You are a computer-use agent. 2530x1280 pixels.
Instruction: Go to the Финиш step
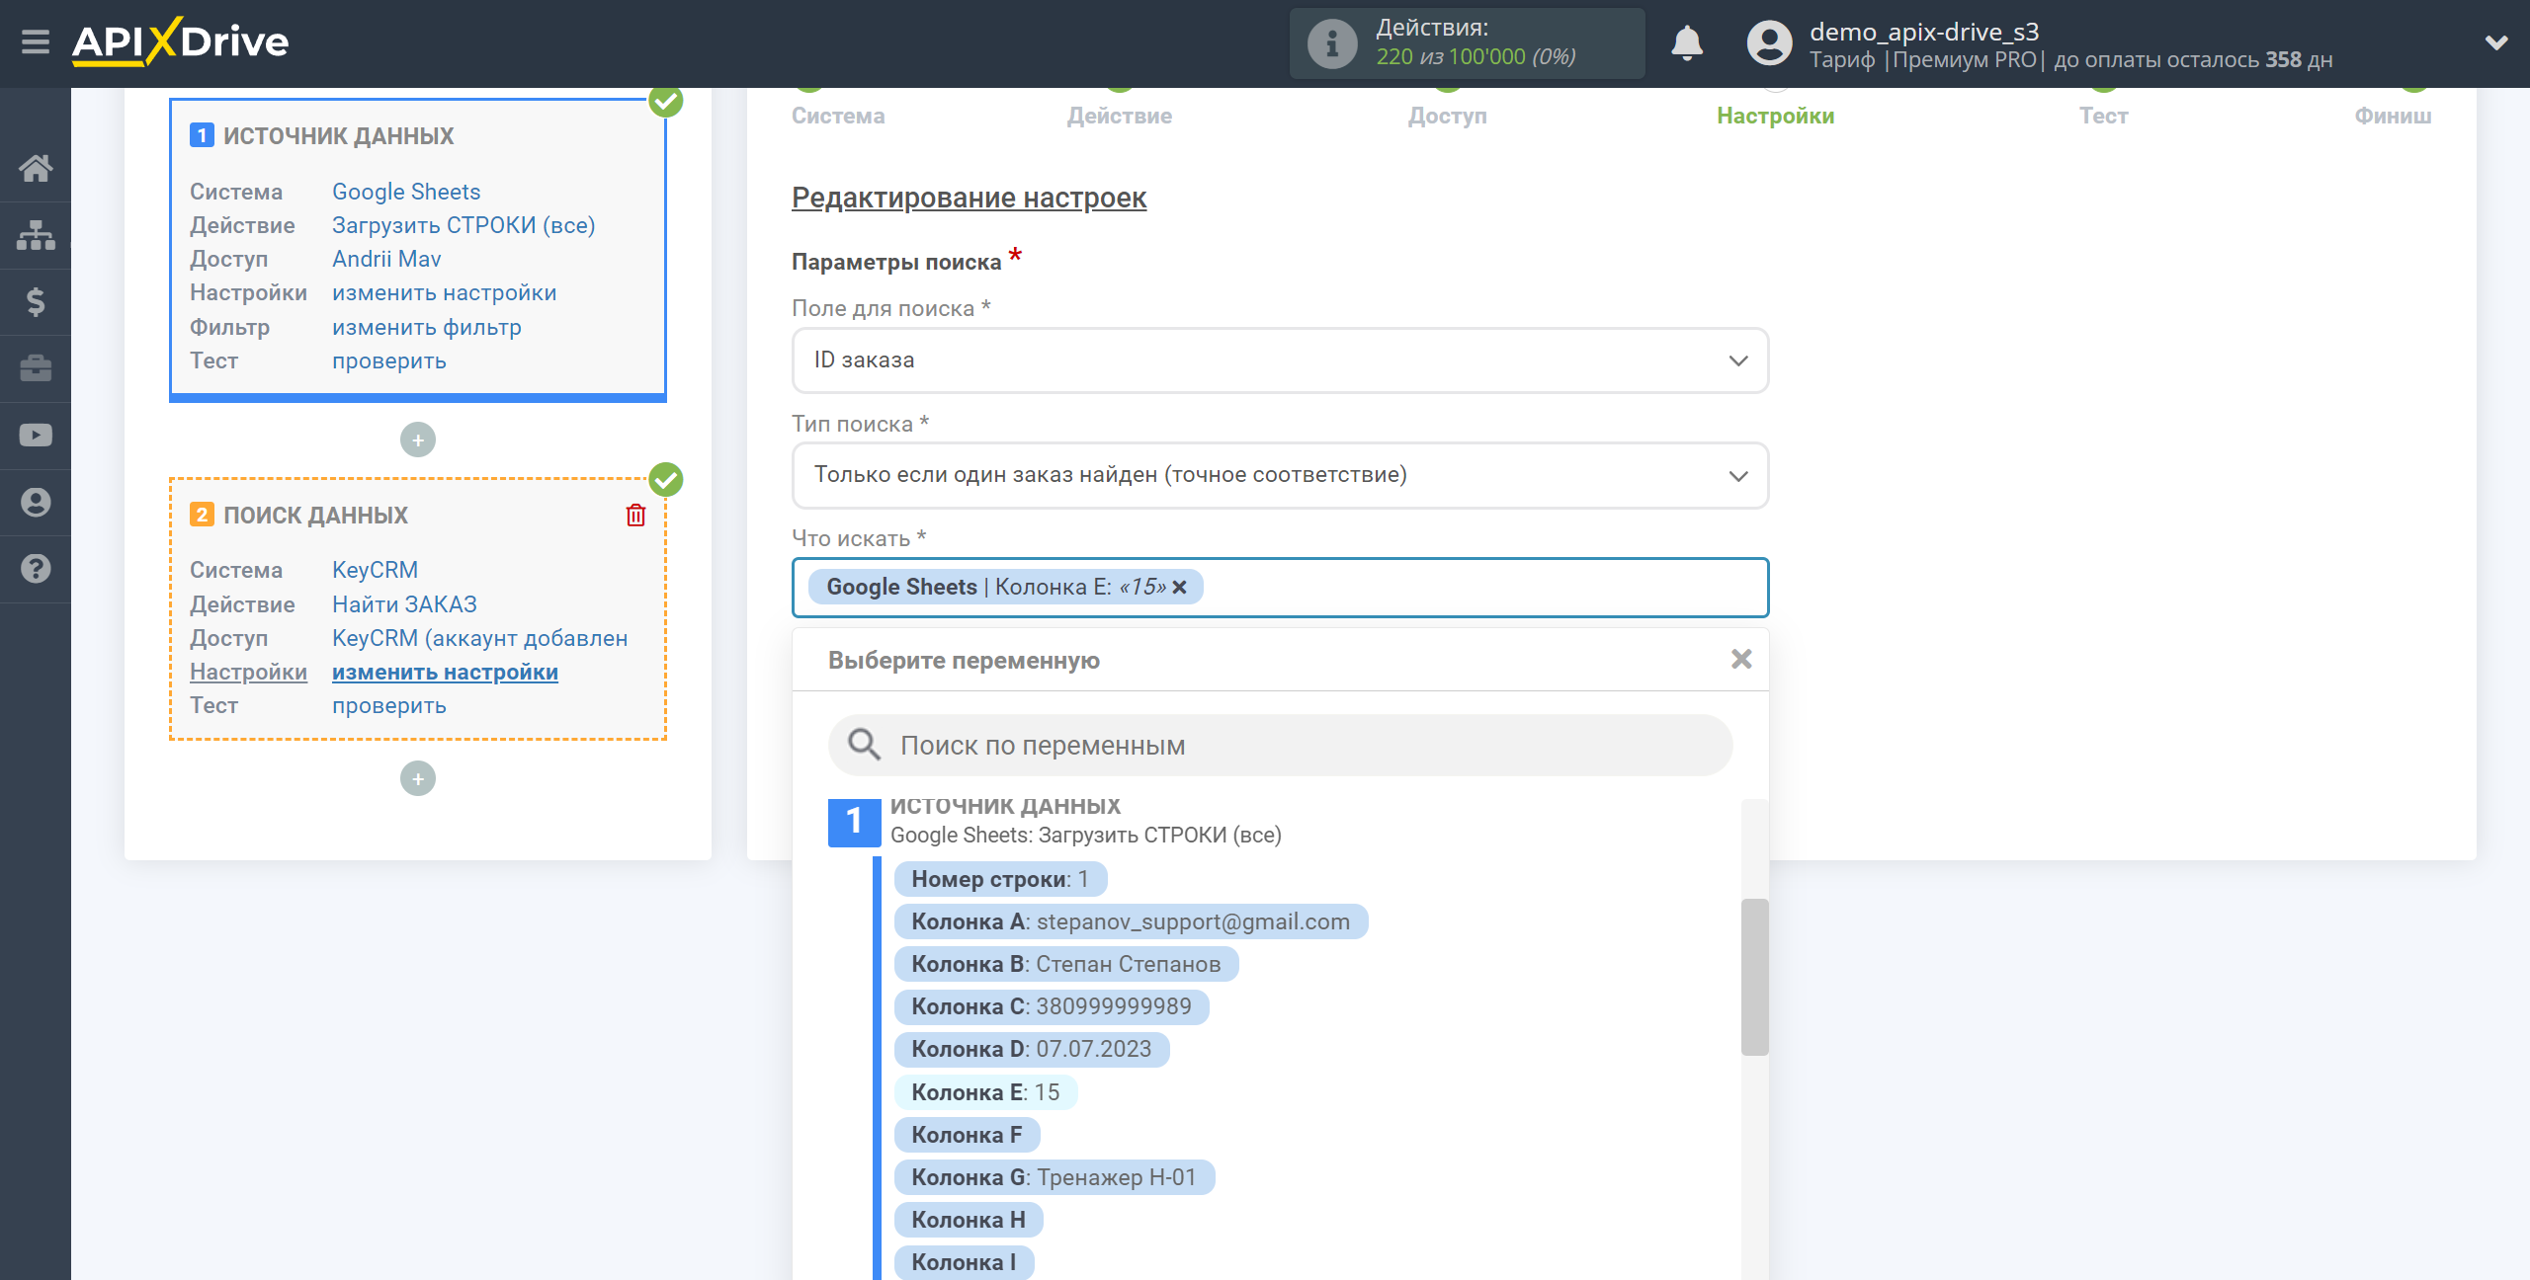pyautogui.click(x=2393, y=116)
